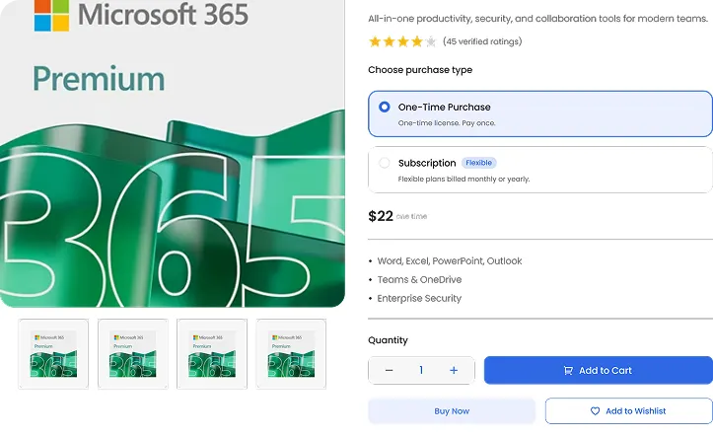
Task: Click the shopping cart icon
Action: (568, 371)
